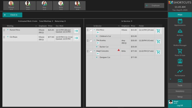Click the Check-in button
The height and width of the screenshot is (108, 192).
coord(12,15)
